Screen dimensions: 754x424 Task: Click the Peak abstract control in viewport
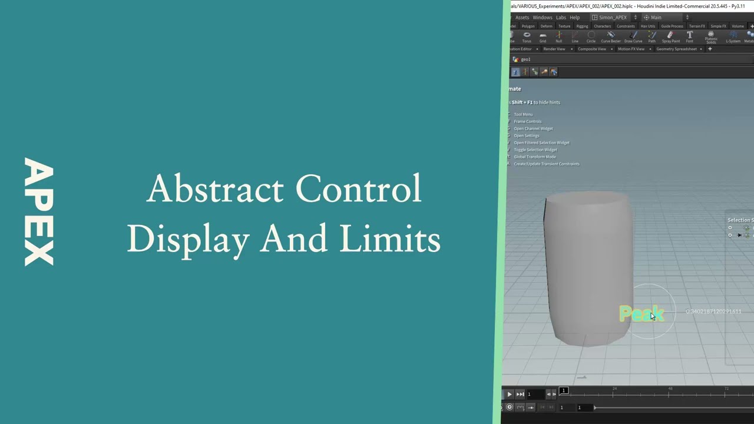(x=641, y=314)
